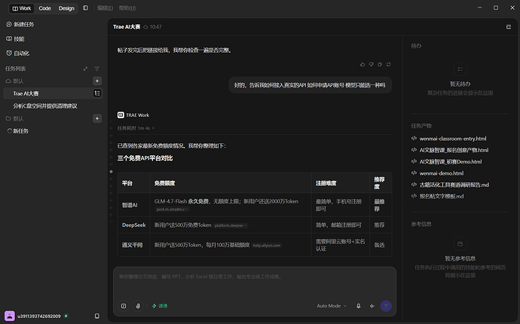Start voice input with the microphone icon

(359, 306)
